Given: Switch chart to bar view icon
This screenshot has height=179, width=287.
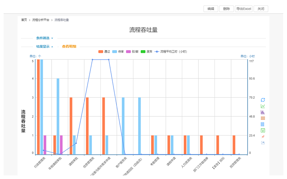Looking at the screenshot, I should point(263,112).
